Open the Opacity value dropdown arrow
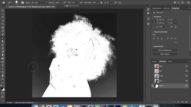This screenshot has width=191, height=107. tap(61, 3)
